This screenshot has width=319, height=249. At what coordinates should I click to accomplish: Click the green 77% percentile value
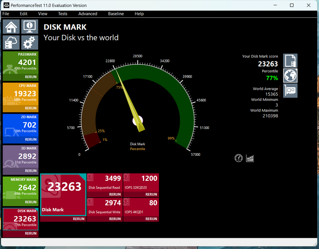[272, 78]
